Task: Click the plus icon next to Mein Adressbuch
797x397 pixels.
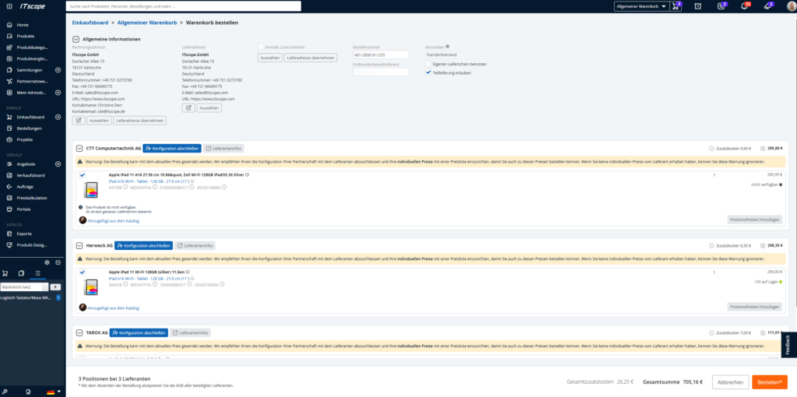Action: pos(58,93)
